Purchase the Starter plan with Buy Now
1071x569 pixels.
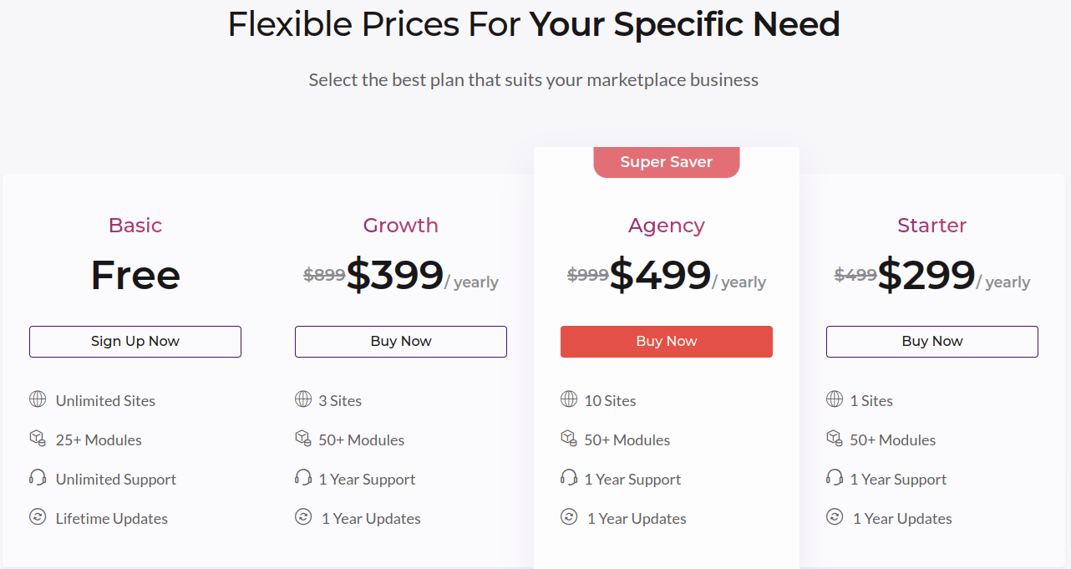pos(932,342)
